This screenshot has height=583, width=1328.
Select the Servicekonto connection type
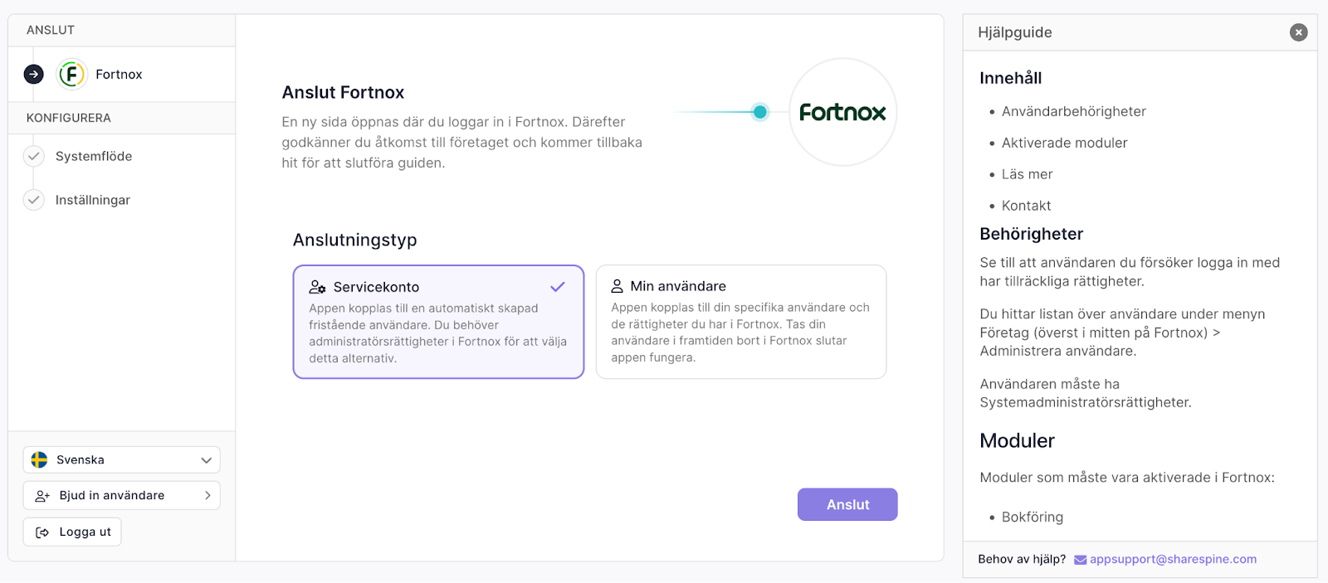point(438,322)
